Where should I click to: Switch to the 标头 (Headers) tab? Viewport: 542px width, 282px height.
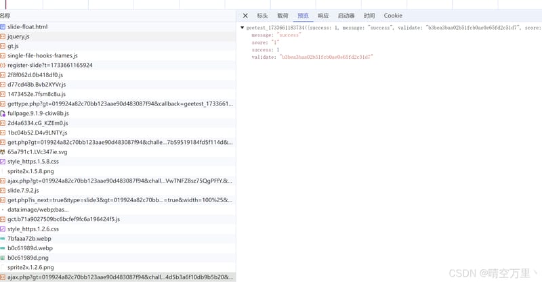click(262, 16)
